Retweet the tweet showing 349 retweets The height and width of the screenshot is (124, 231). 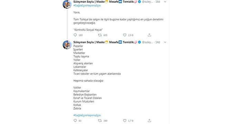[x=100, y=121]
